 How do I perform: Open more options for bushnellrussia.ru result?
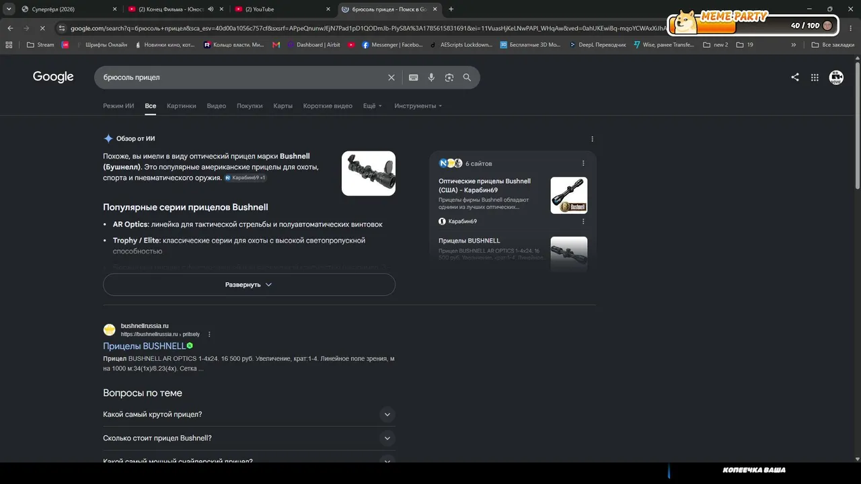pyautogui.click(x=209, y=334)
